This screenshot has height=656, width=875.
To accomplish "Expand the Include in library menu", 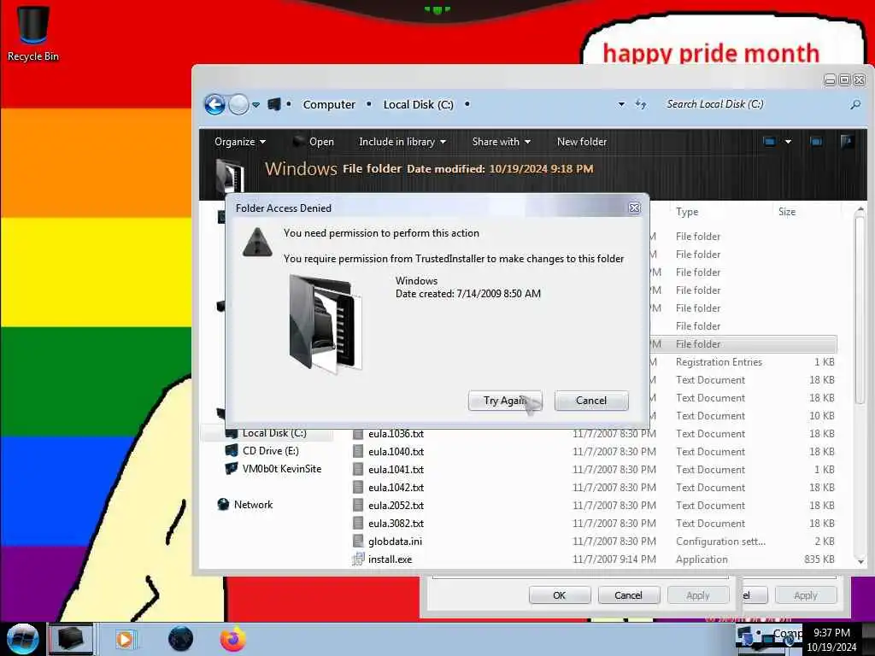I will point(402,142).
